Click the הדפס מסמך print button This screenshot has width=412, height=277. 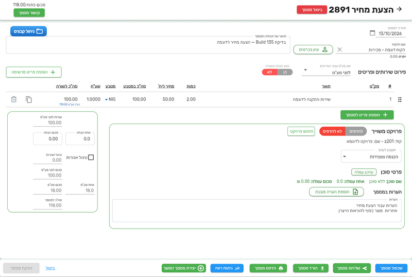(268, 268)
